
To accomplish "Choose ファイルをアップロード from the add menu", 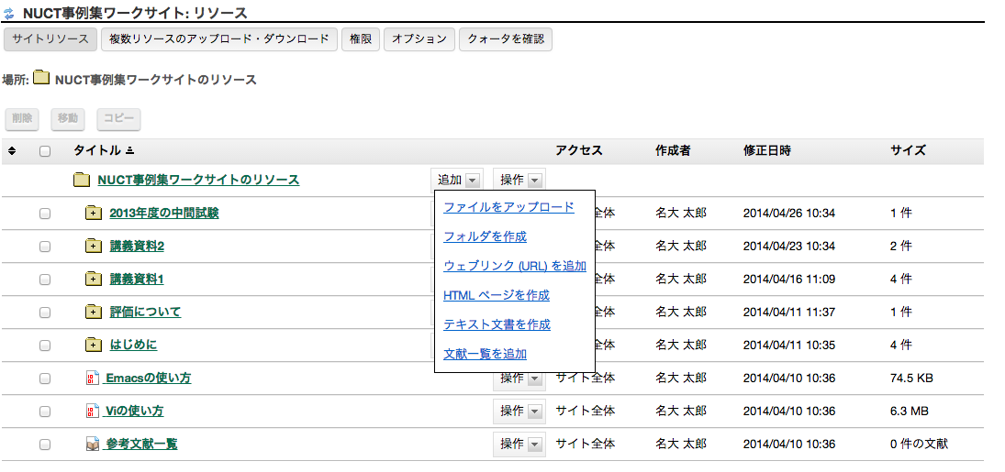I will pyautogui.click(x=508, y=207).
